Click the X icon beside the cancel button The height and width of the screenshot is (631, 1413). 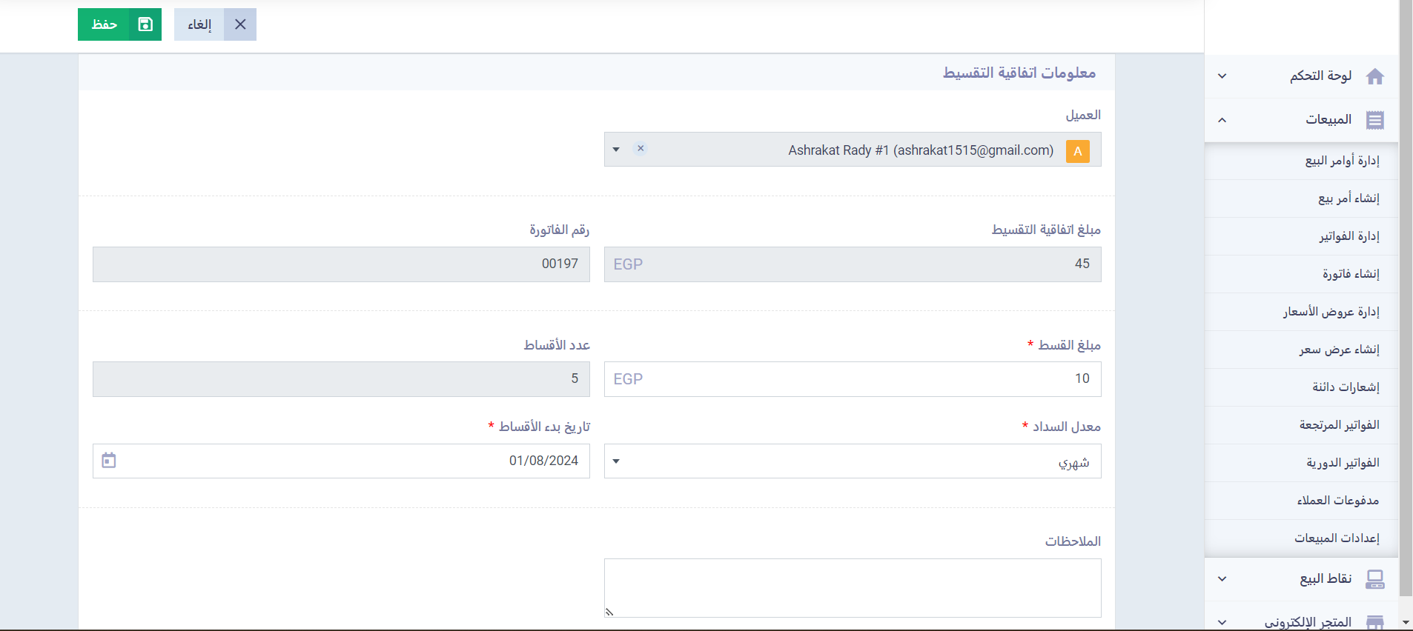[240, 24]
